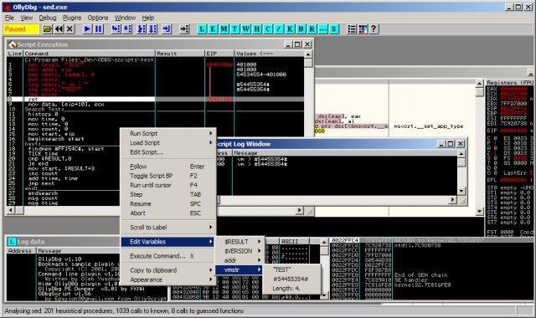Screen dimensions: 536x318
Task: Expand the Run Script submenu
Action: coord(168,134)
